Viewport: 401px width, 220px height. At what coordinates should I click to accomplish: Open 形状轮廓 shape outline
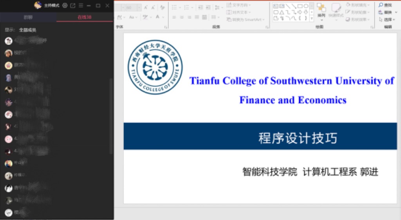358,12
